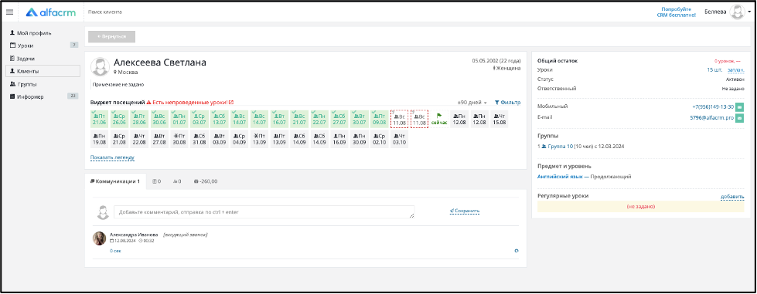Focus the comment input field
The height and width of the screenshot is (294, 757).
[x=264, y=212]
